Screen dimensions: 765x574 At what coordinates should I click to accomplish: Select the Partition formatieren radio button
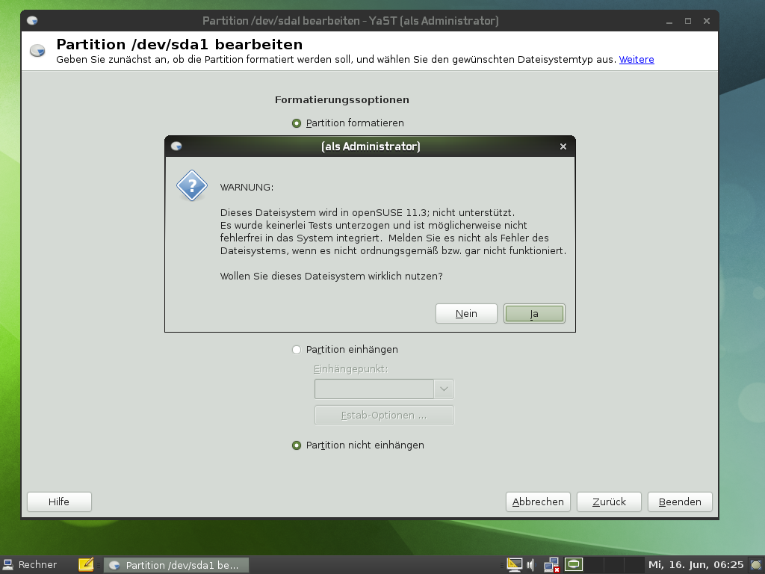pyautogui.click(x=297, y=123)
